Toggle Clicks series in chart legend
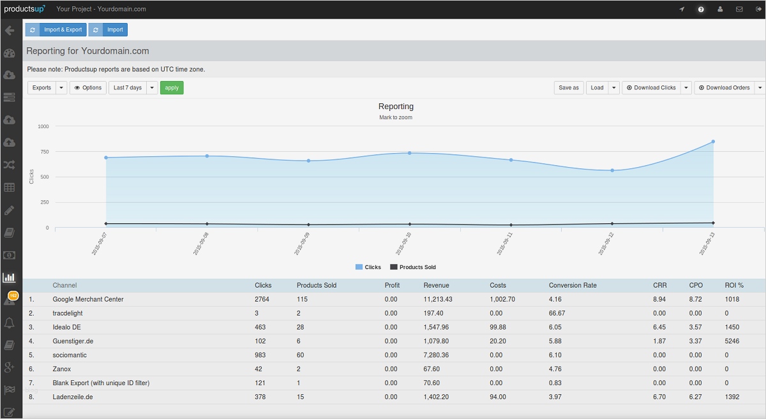766x419 pixels. coord(368,267)
